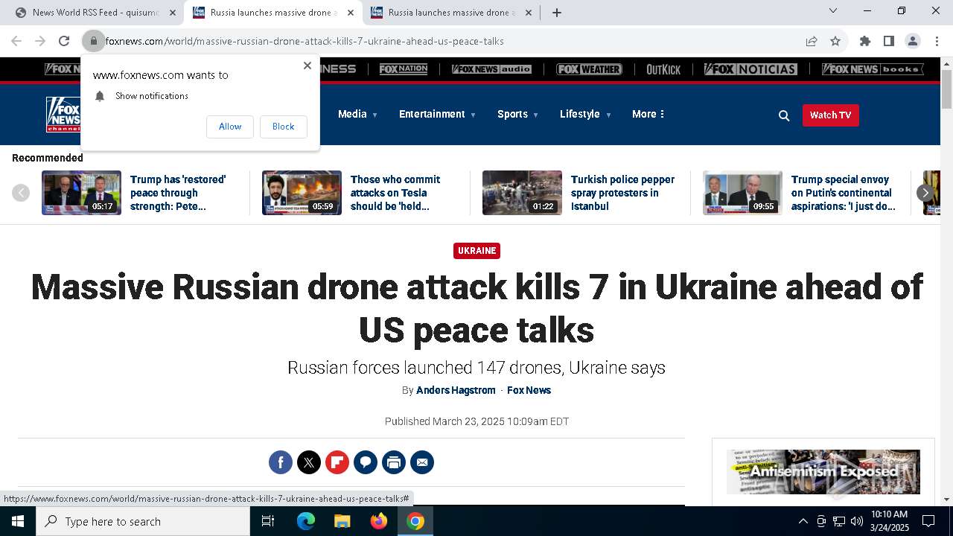Play the Trump restored peace video thumbnail
Viewport: 953px width, 536px height.
pos(81,193)
